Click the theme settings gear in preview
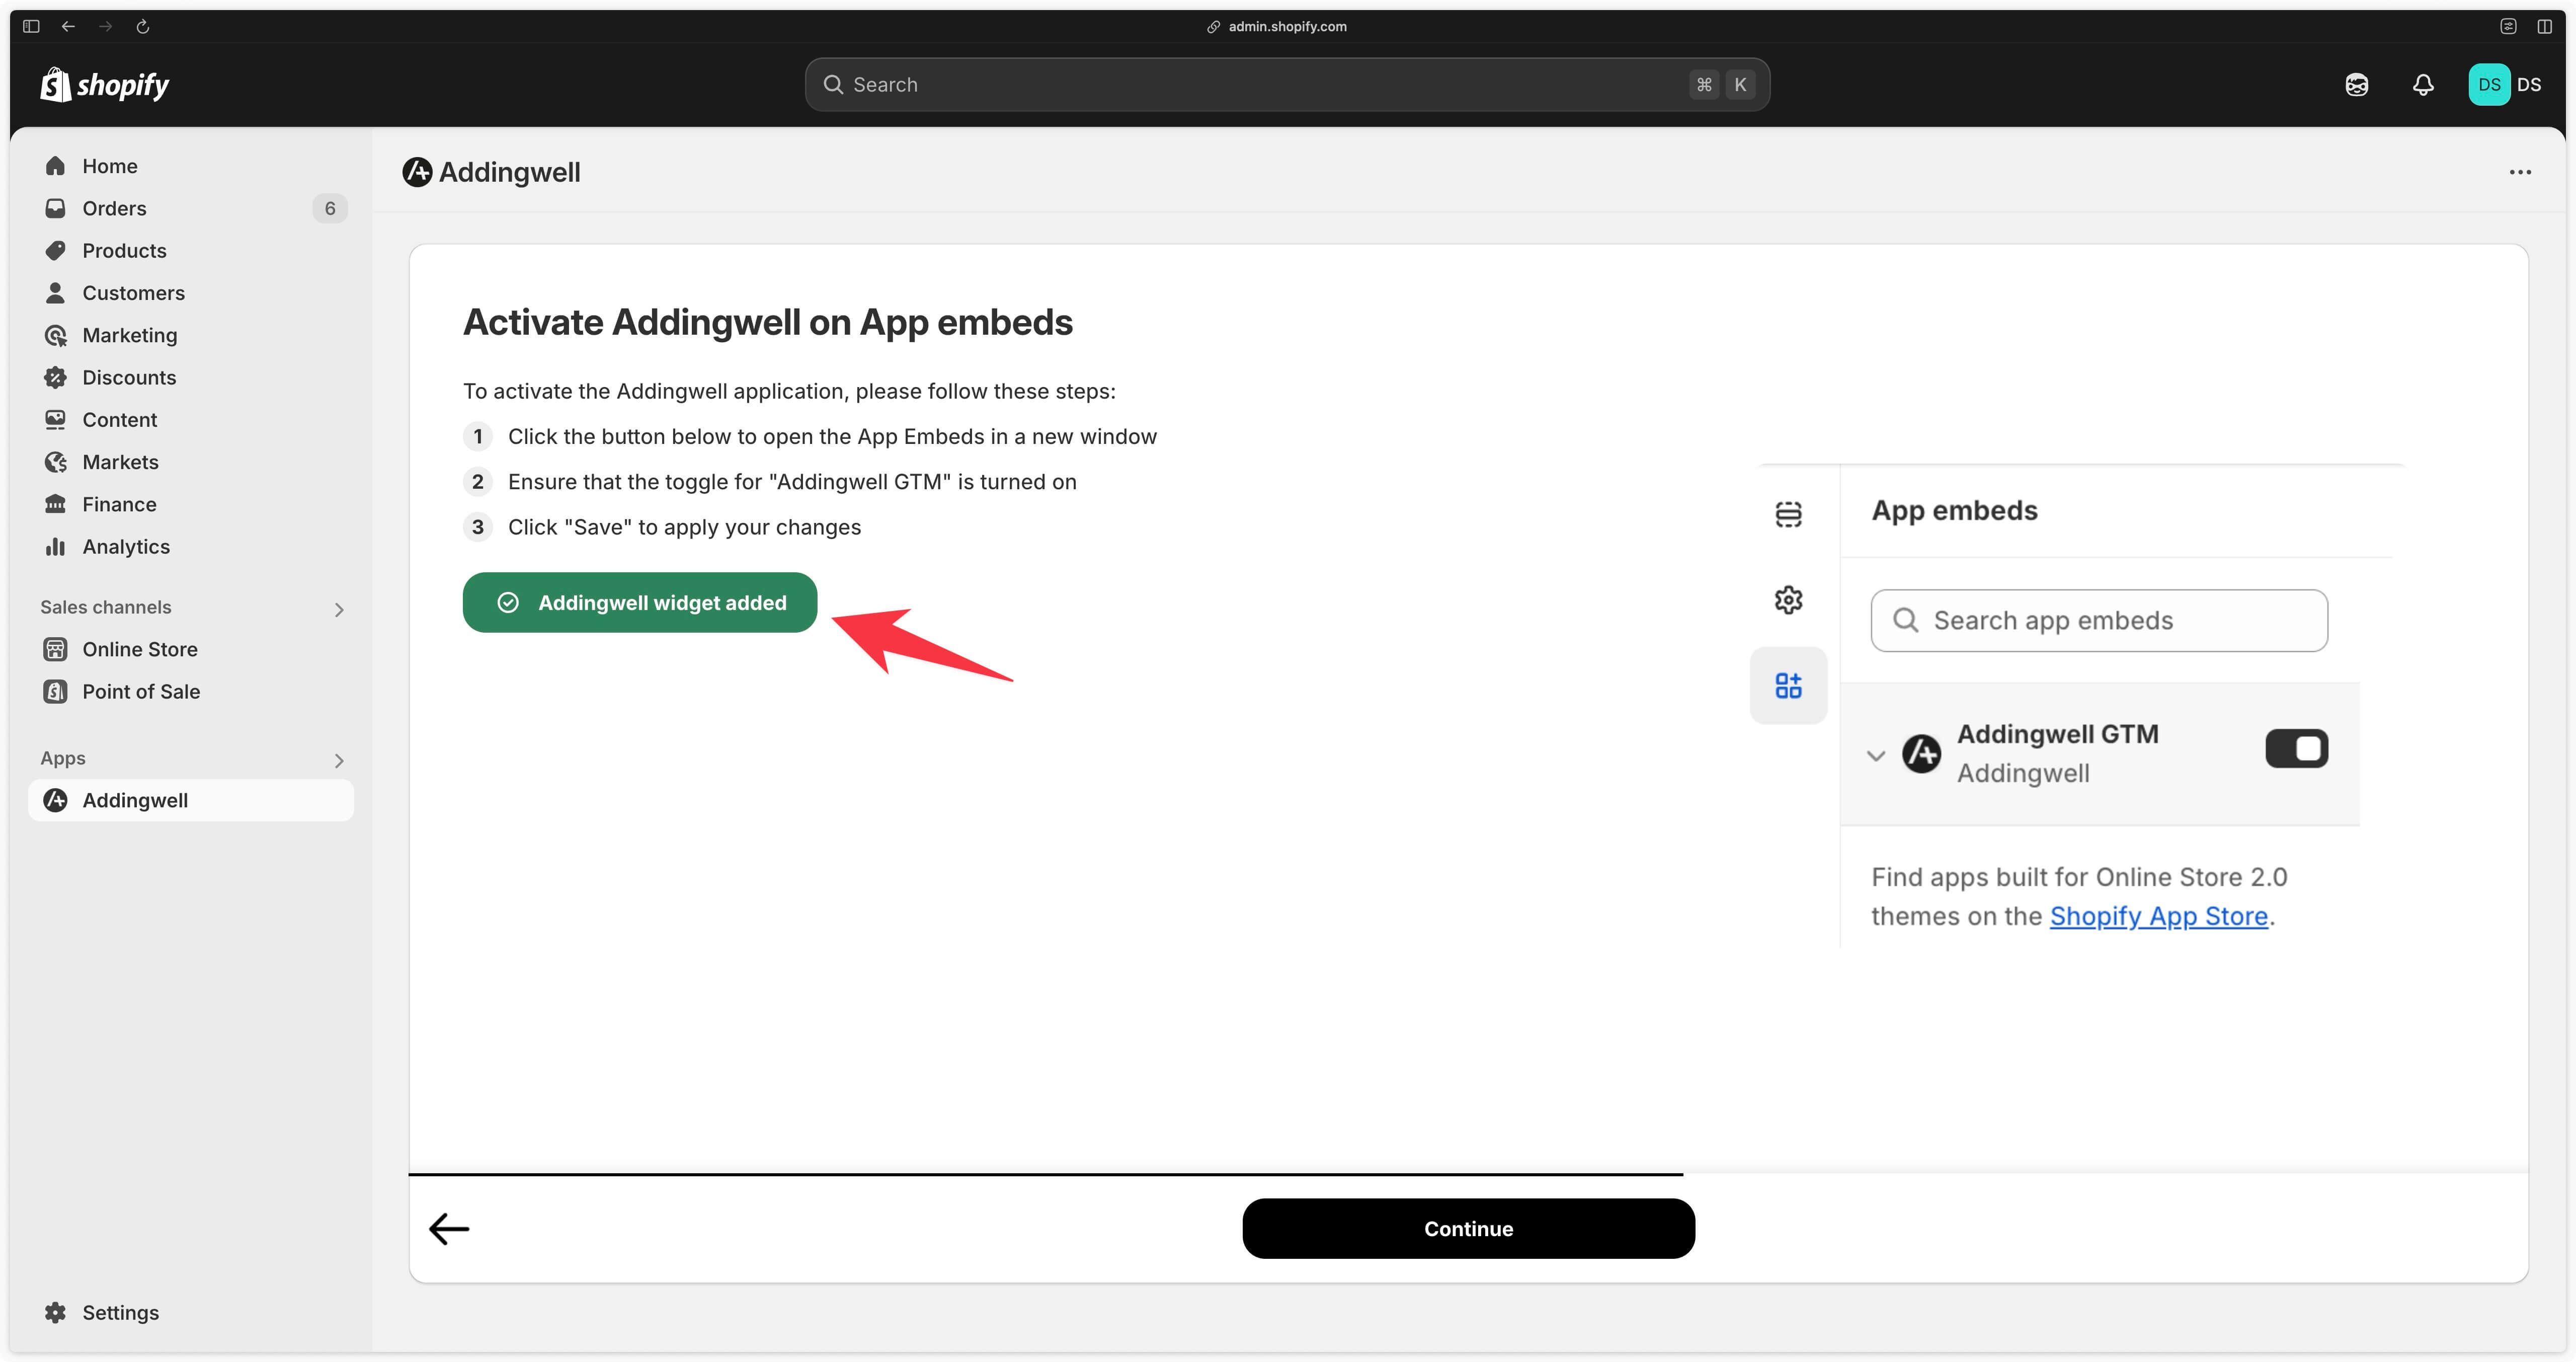Image resolution: width=2576 pixels, height=1362 pixels. pyautogui.click(x=1788, y=600)
